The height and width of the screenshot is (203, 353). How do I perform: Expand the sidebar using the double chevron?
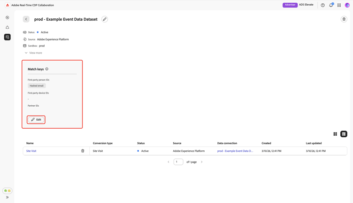[x=8, y=197]
